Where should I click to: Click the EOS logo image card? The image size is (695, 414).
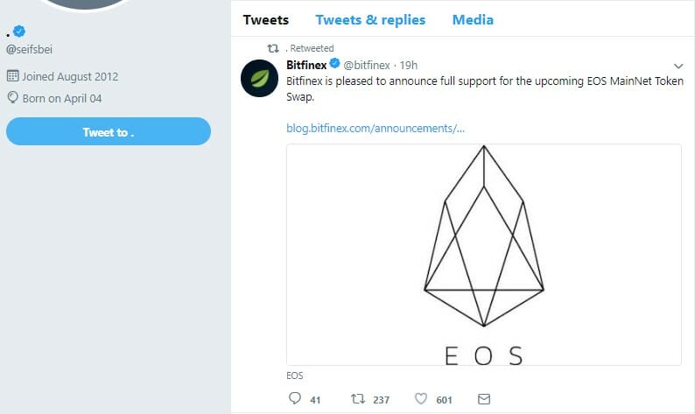484,254
